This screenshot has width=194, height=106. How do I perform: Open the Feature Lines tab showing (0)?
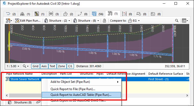coord(82,14)
